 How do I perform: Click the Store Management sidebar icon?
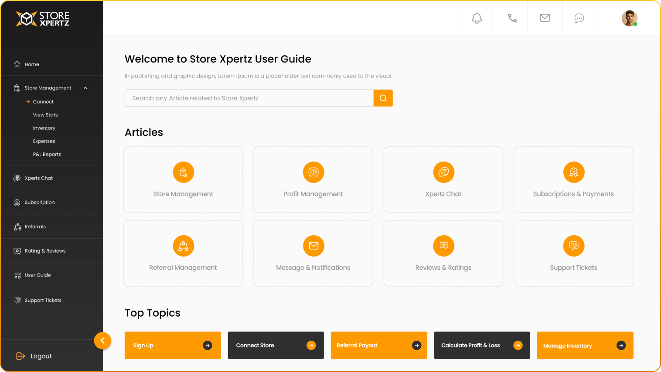click(17, 88)
